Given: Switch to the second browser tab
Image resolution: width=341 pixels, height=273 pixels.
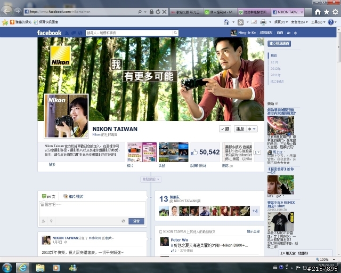Looking at the screenshot, I should [x=220, y=12].
